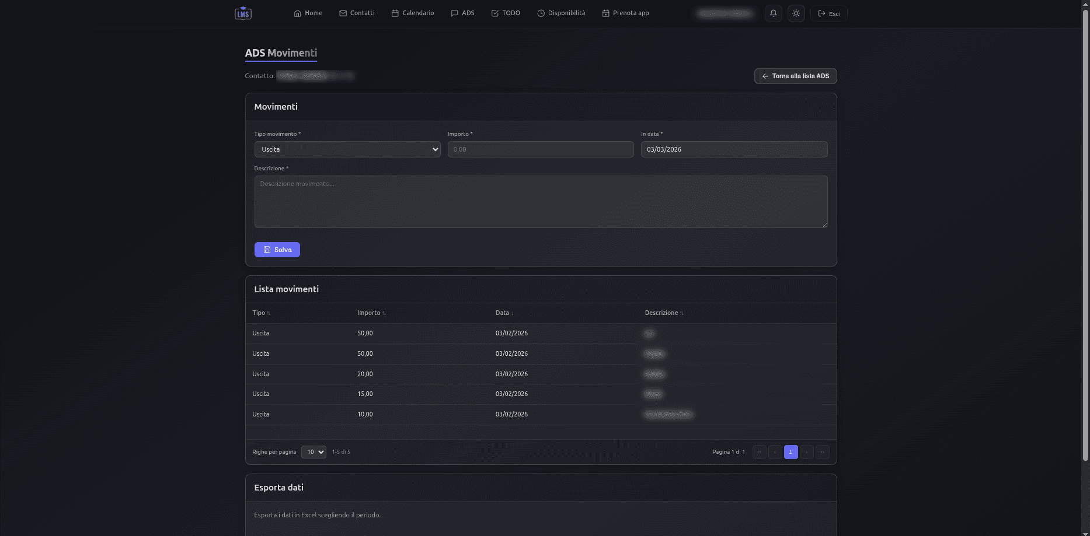This screenshot has height=536, width=1090.
Task: Toggle the light theme sun icon
Action: (x=796, y=13)
